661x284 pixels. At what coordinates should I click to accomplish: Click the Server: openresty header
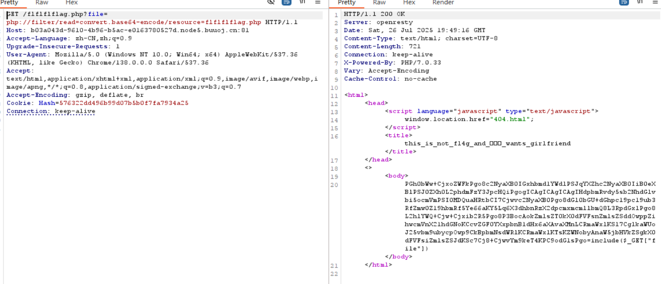[x=378, y=22]
